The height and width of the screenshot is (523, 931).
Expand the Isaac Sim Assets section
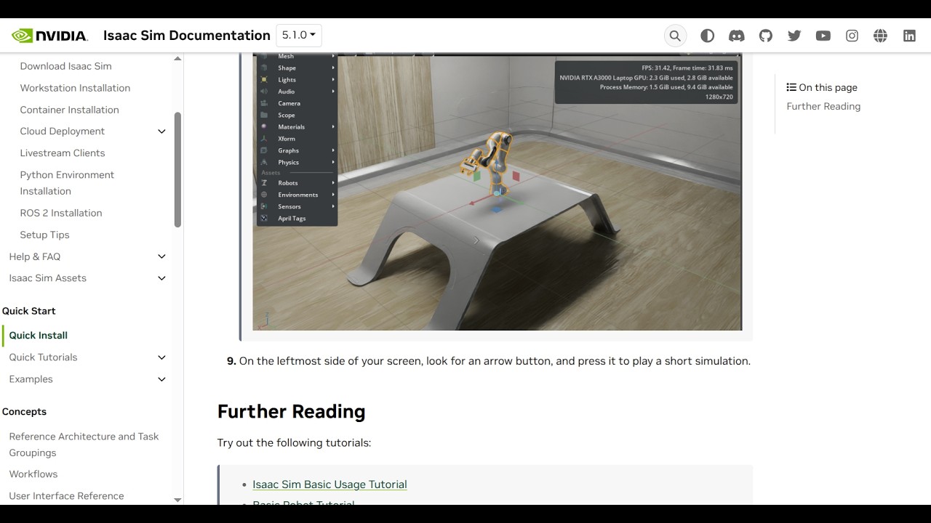[161, 278]
